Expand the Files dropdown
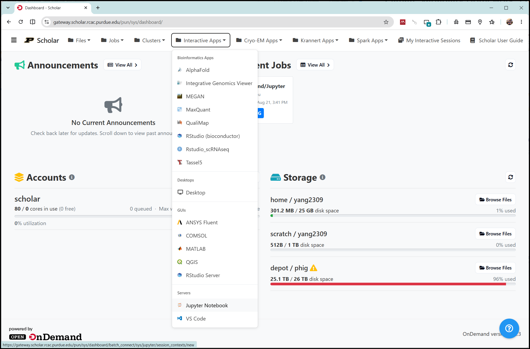 79,40
